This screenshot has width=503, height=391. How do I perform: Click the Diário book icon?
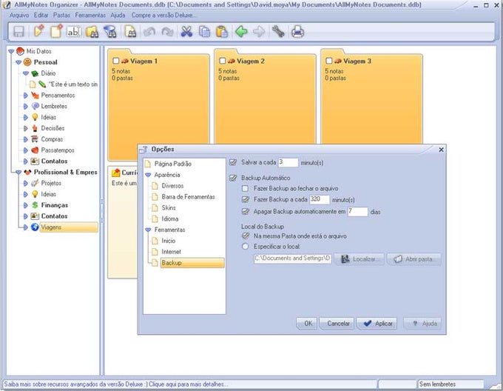coord(35,73)
